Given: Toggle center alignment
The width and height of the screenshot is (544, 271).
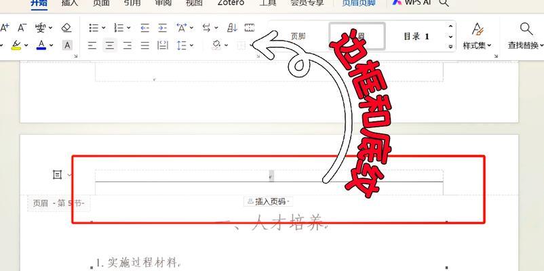Looking at the screenshot, I should coord(110,45).
